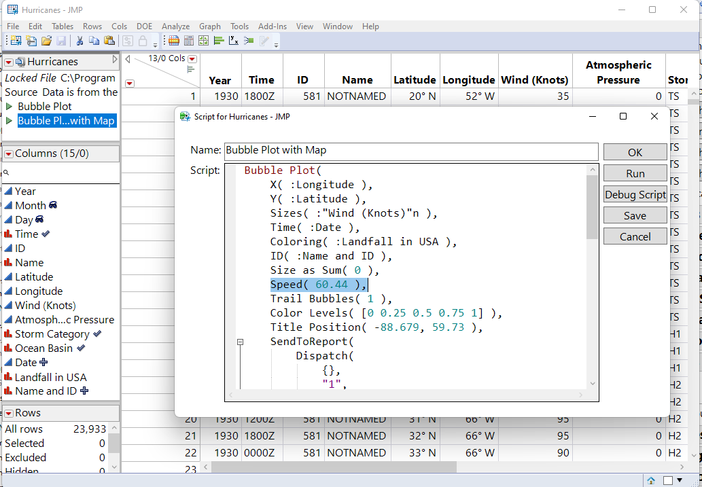Screen dimensions: 702x487
Task: Open Graph Builder from the toolbar
Action: [x=204, y=41]
